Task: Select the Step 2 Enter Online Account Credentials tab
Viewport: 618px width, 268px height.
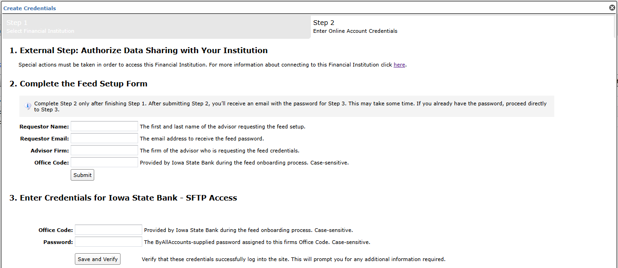Action: coord(462,27)
